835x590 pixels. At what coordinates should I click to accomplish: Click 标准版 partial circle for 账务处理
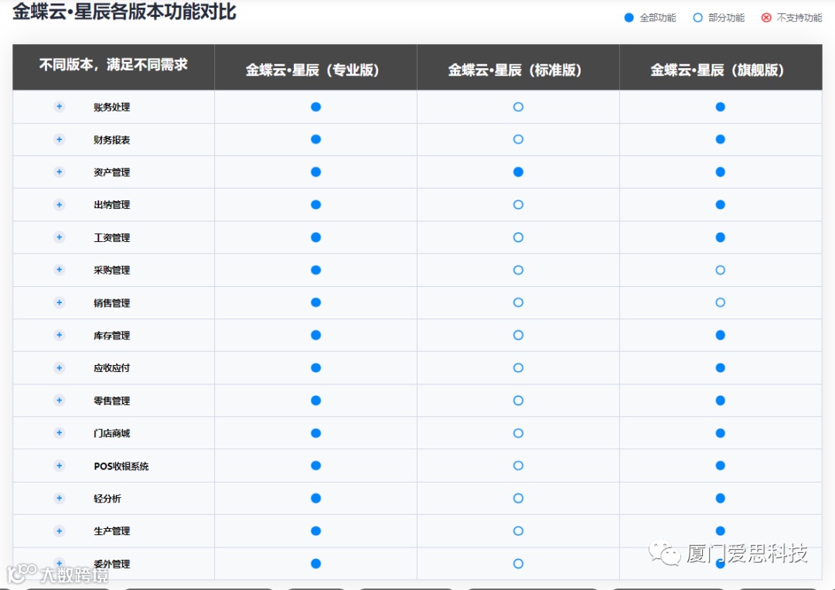(518, 107)
